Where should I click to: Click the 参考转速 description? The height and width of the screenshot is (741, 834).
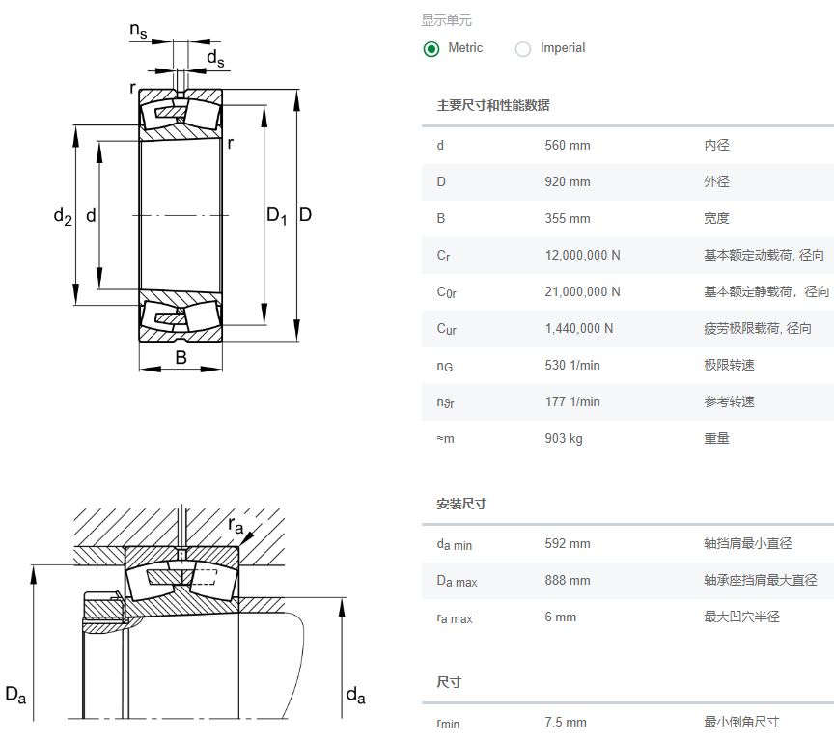click(x=729, y=402)
